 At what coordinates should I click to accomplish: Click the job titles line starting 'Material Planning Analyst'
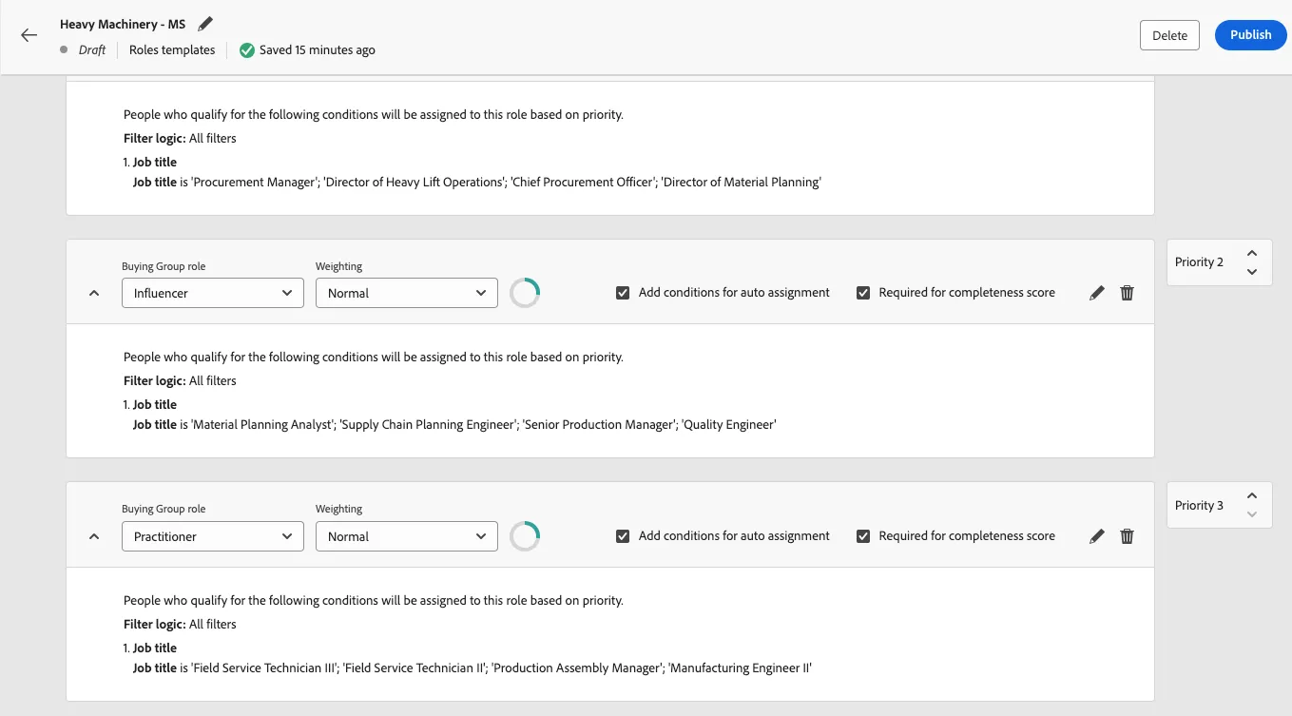(x=454, y=425)
